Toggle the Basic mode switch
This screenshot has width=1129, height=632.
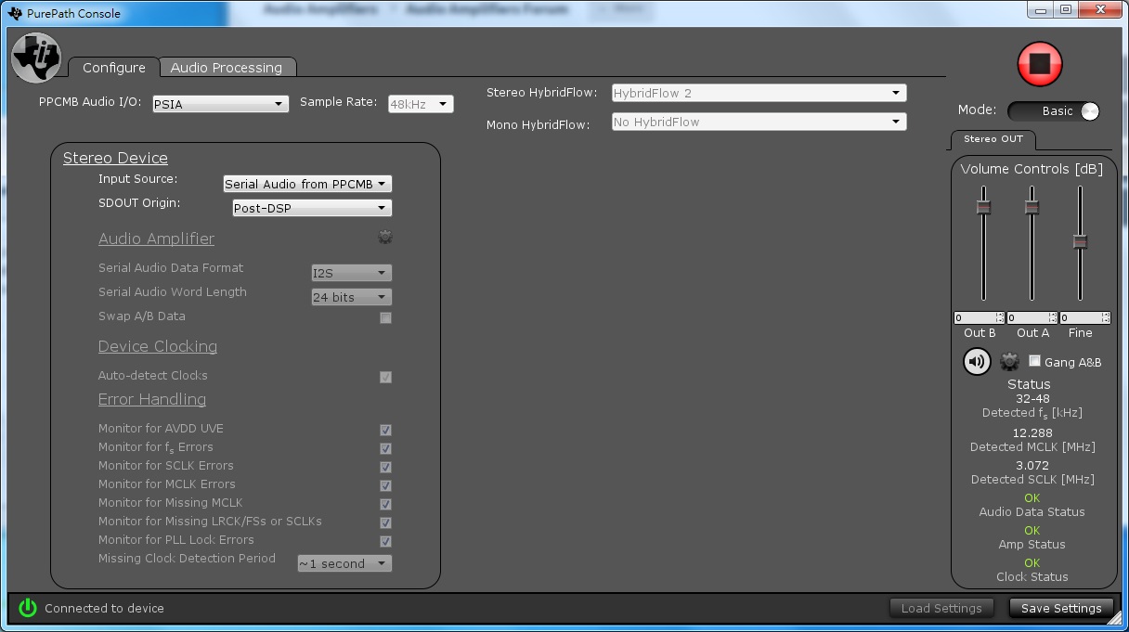click(x=1054, y=110)
